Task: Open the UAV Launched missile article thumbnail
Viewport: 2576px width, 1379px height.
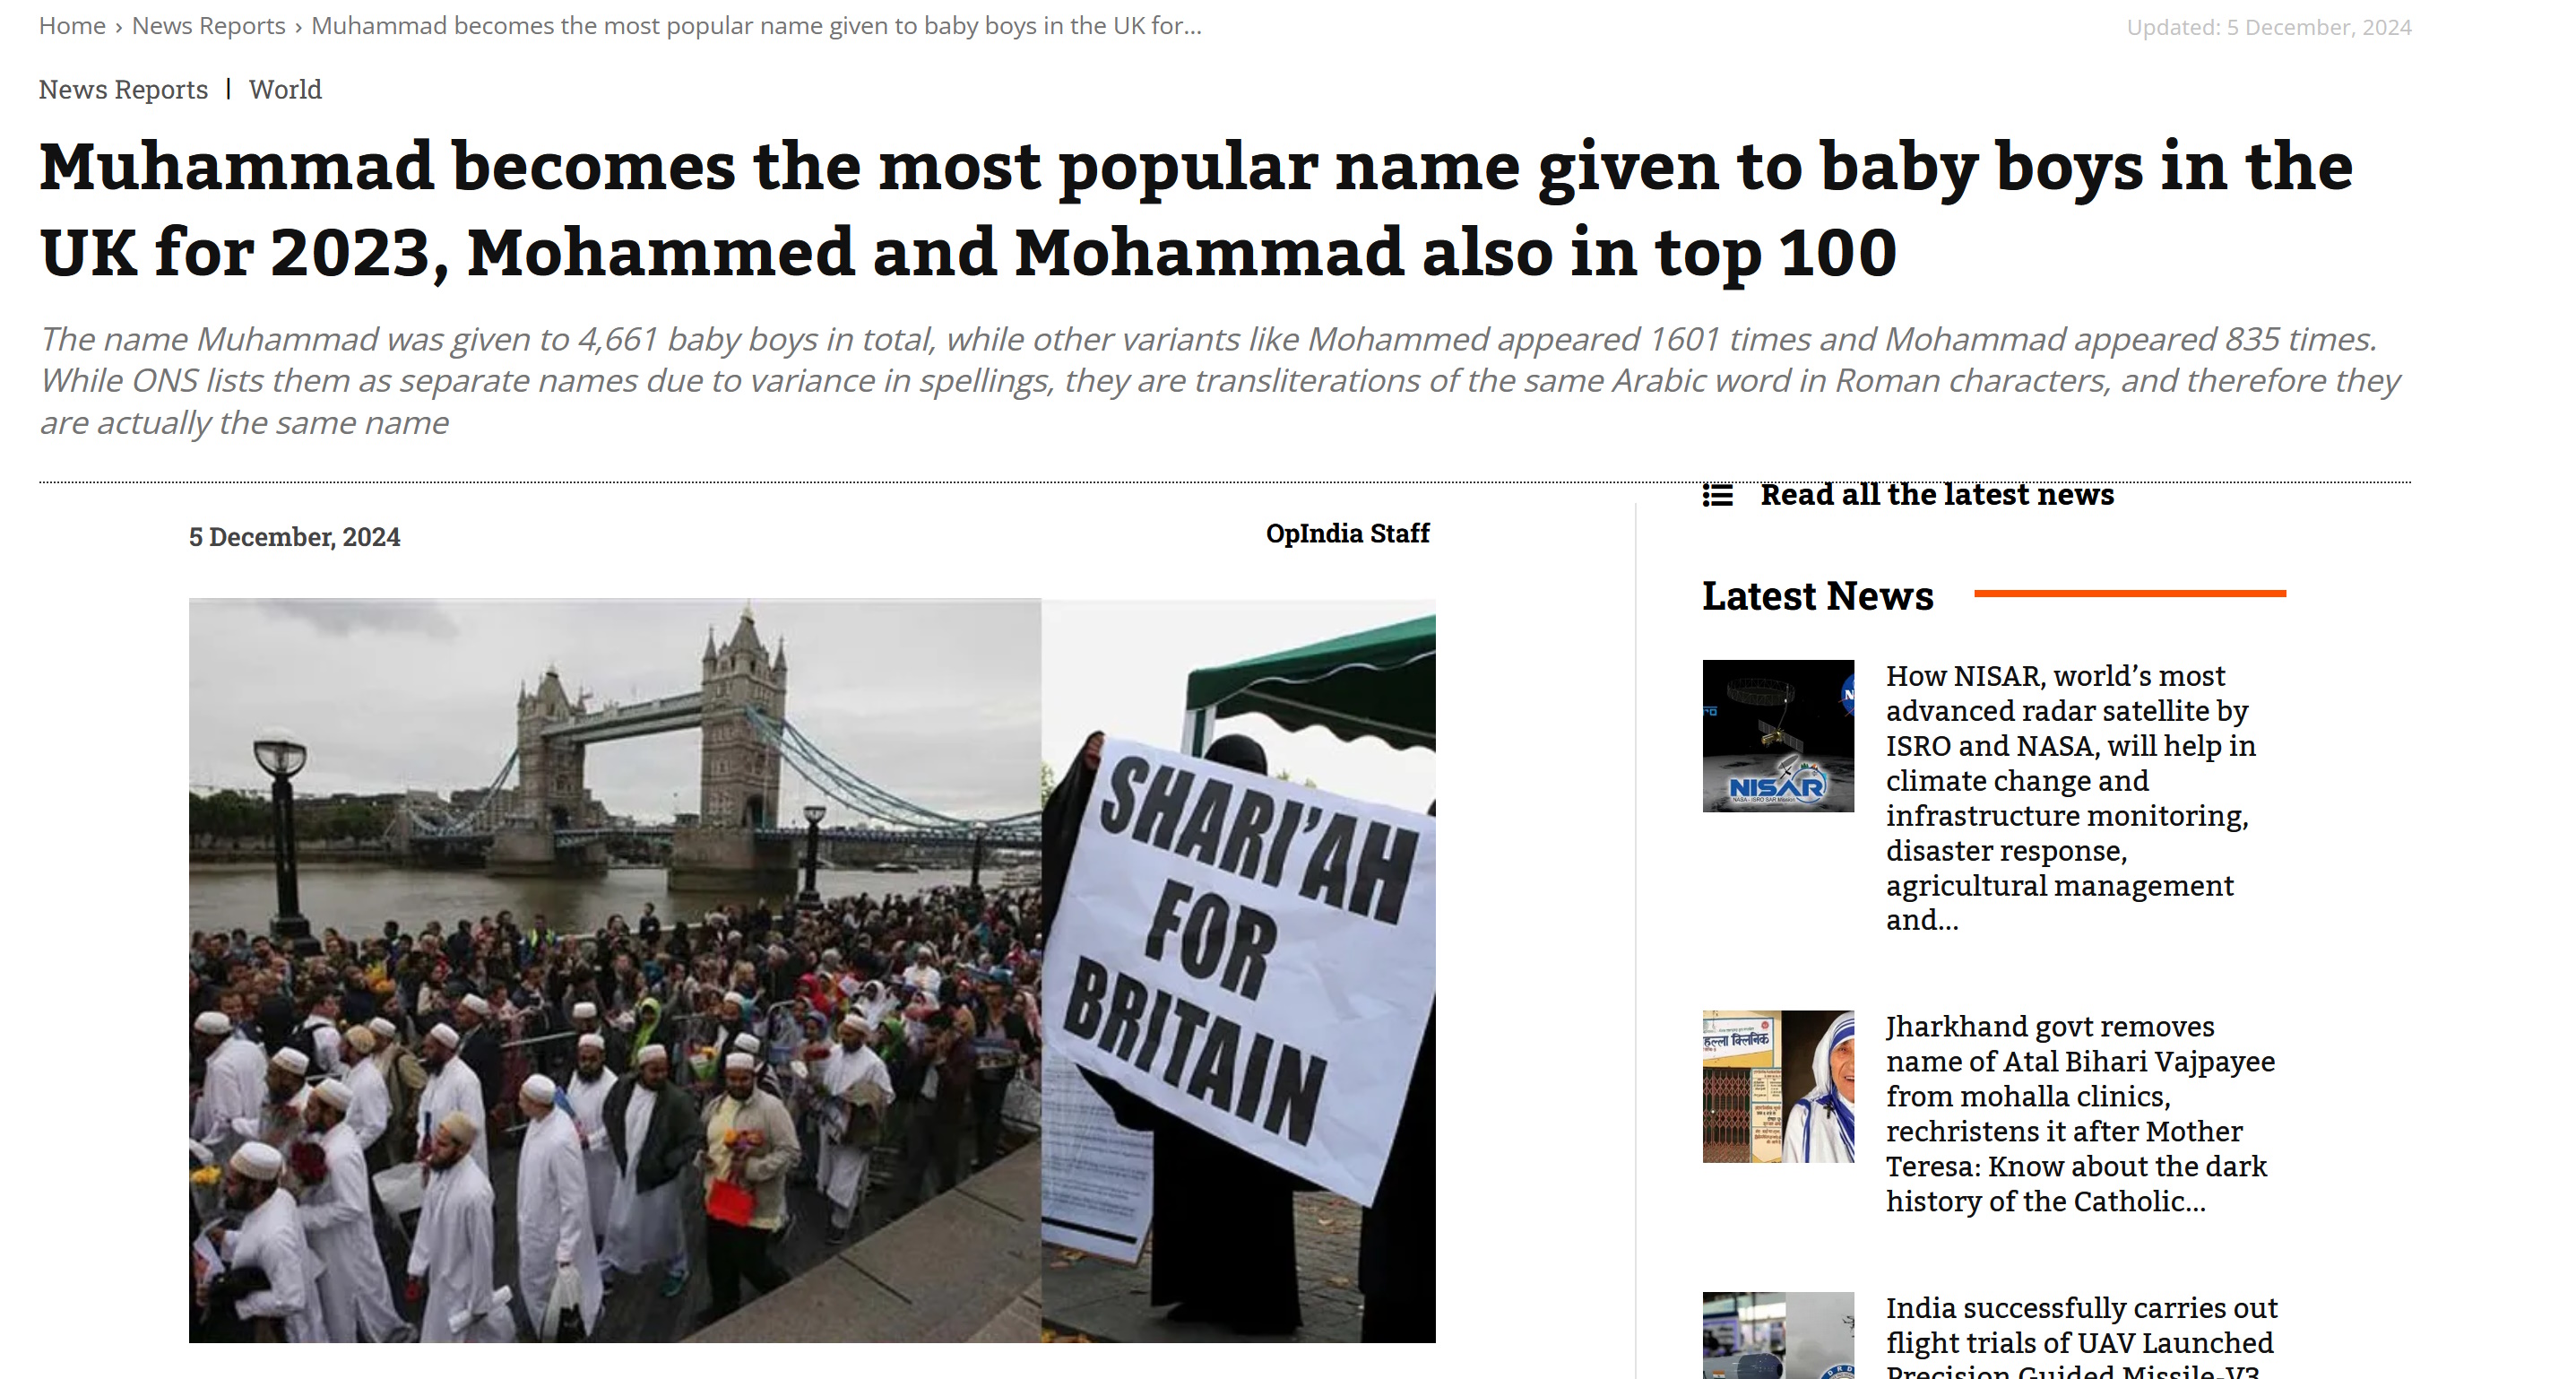Action: click(1777, 1335)
